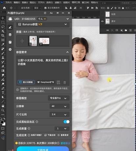Toggle Quick Mask mode
The width and height of the screenshot is (136, 151).
pos(3,129)
